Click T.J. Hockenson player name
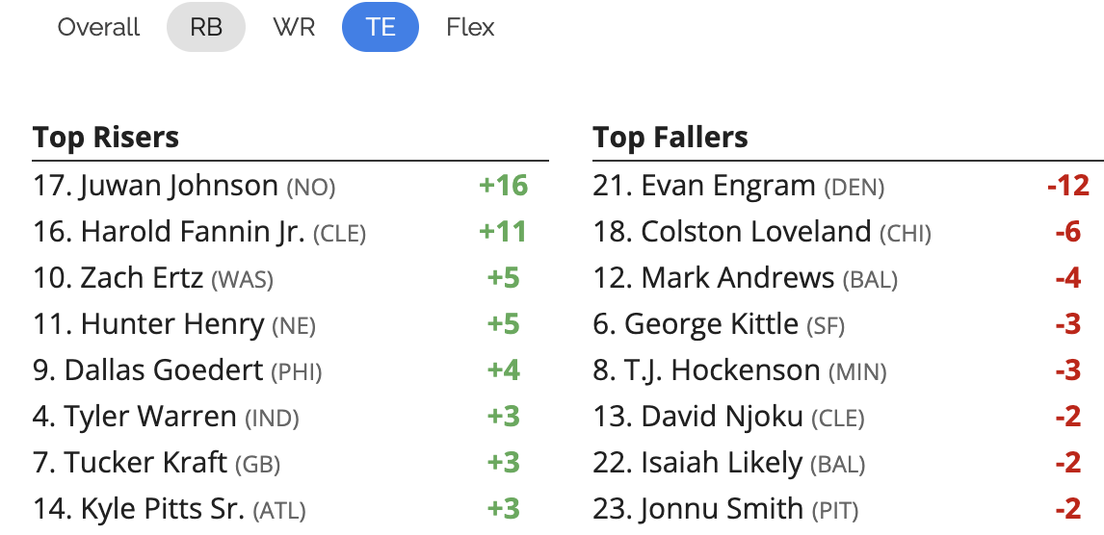Screen dimensions: 1104x535 pyautogui.click(x=722, y=370)
